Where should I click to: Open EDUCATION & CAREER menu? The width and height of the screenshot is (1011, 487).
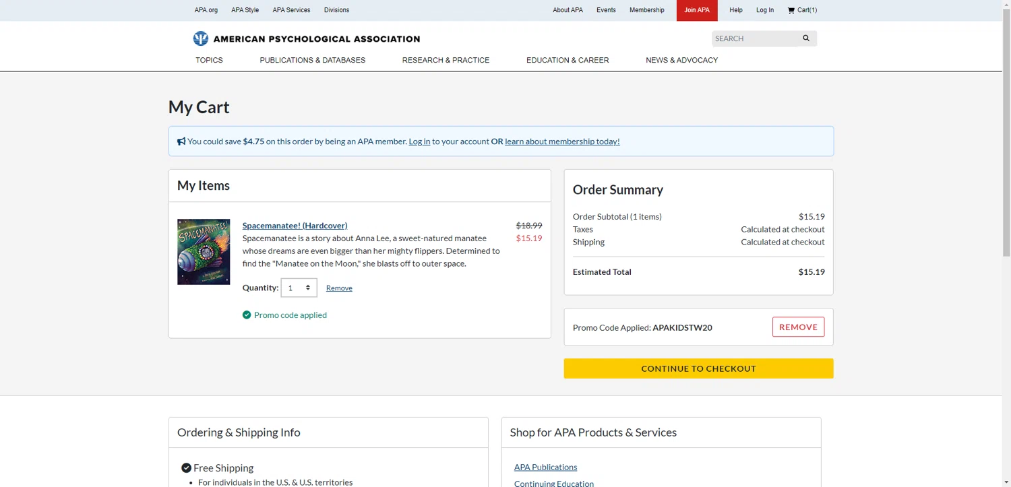pyautogui.click(x=568, y=60)
